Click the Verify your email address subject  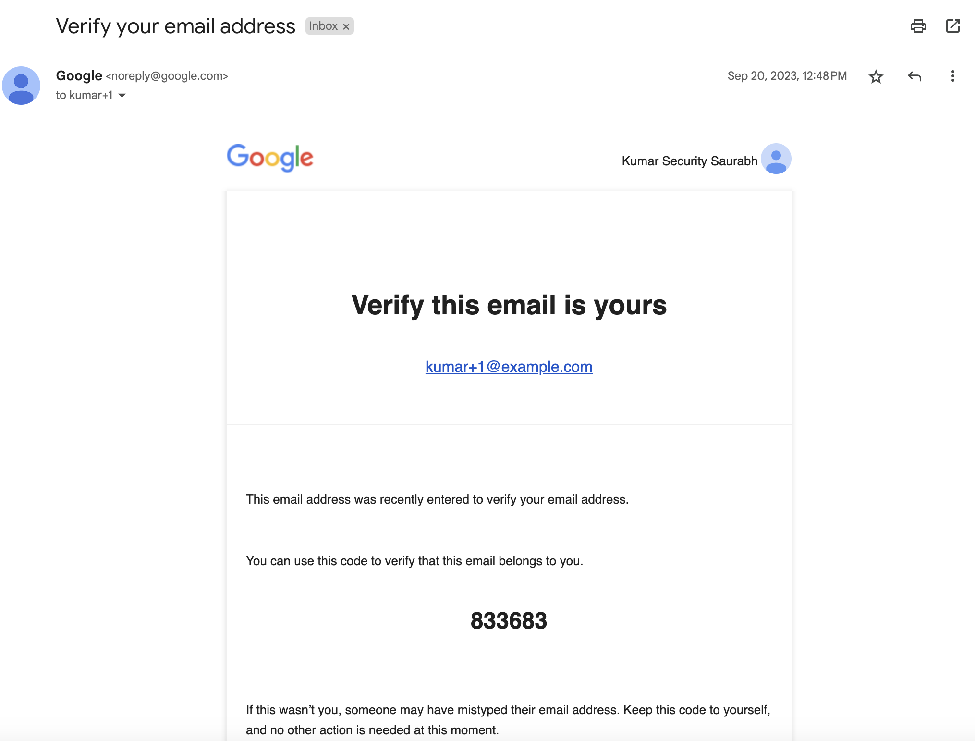pyautogui.click(x=175, y=26)
